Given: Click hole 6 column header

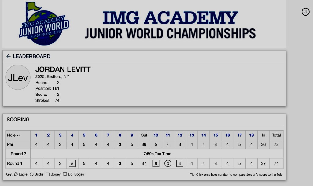Looking at the screenshot, I should click(96, 135).
